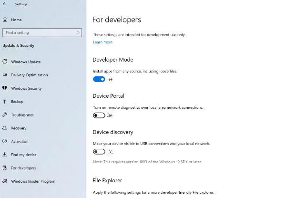Select the For developers sidebar entry
Viewport: 306px width, 198px height.
[x=23, y=168]
